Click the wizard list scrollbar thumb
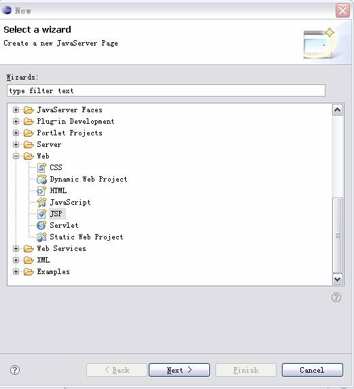 (338, 235)
